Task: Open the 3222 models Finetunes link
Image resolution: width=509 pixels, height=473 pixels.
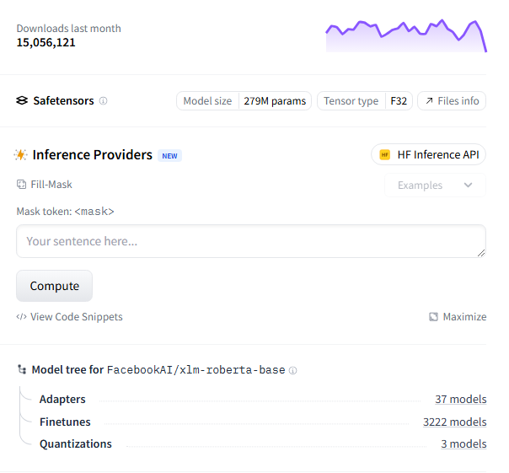Action: click(454, 422)
